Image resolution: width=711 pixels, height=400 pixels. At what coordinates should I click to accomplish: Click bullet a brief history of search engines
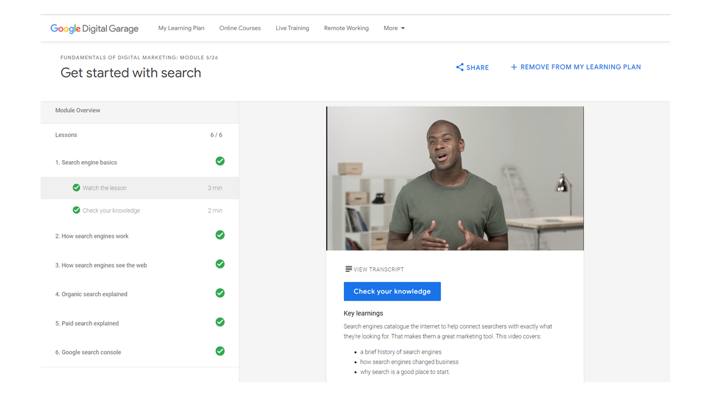tap(400, 352)
